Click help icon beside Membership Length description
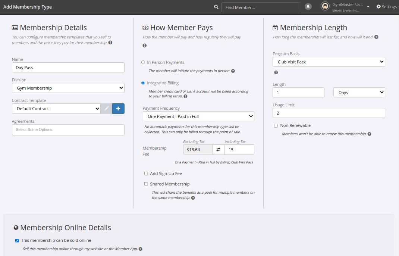 click(376, 37)
